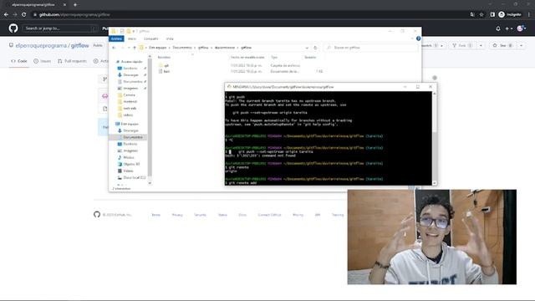The height and width of the screenshot is (301, 535).
Task: Open the GitHub notifications bell
Action: tap(498, 28)
